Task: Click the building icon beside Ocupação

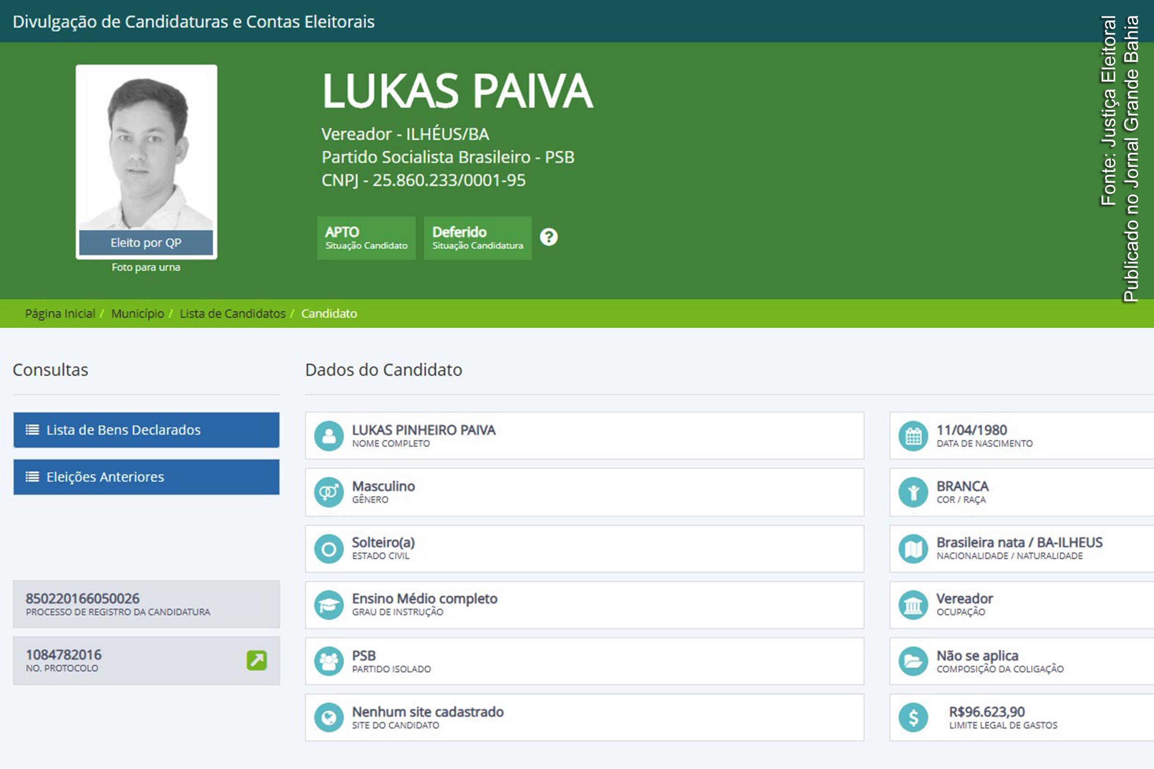Action: (x=913, y=605)
